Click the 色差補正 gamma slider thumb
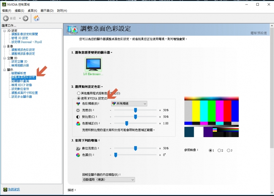The width and height of the screenshot is (274, 196). 127,123
